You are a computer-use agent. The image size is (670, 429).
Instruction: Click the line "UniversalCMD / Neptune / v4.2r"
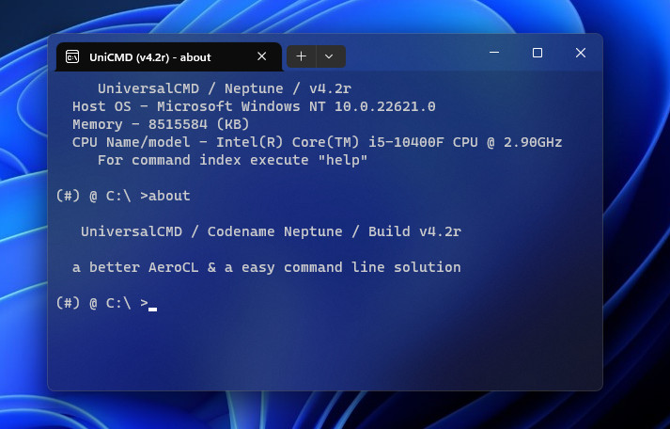pyautogui.click(x=225, y=88)
